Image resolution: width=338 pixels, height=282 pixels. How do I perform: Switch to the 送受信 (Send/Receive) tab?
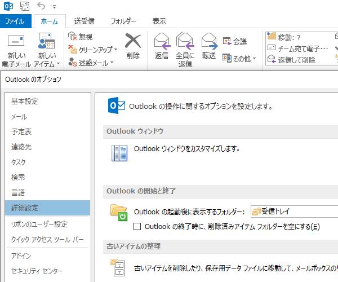85,21
